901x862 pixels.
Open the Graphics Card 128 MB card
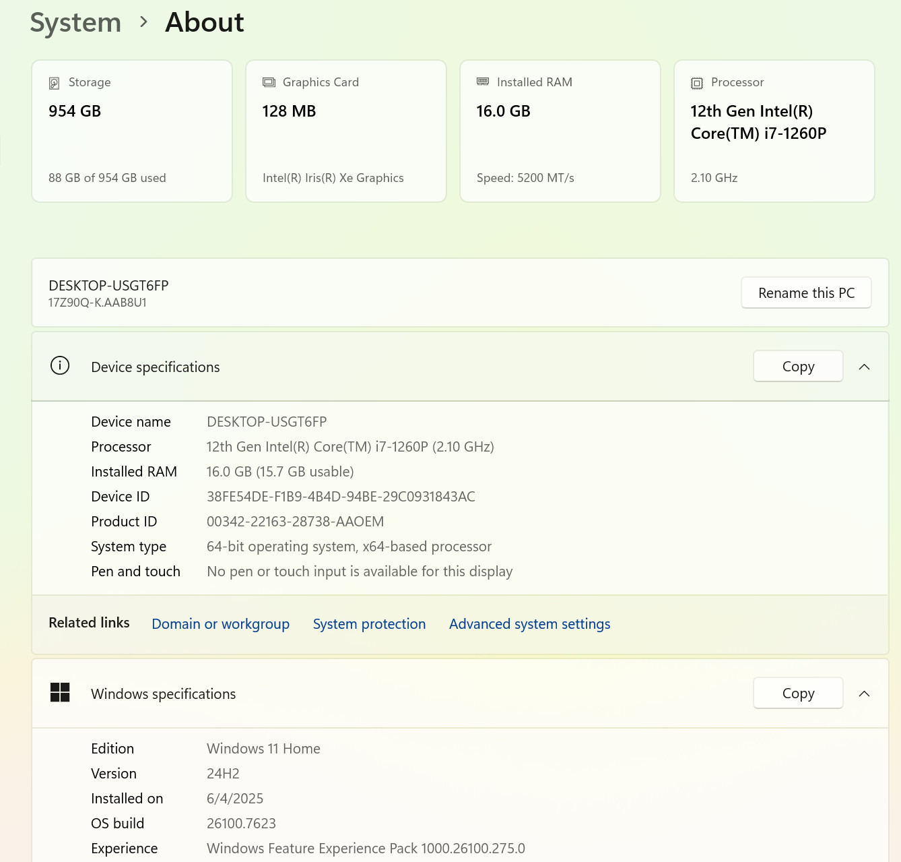[346, 131]
